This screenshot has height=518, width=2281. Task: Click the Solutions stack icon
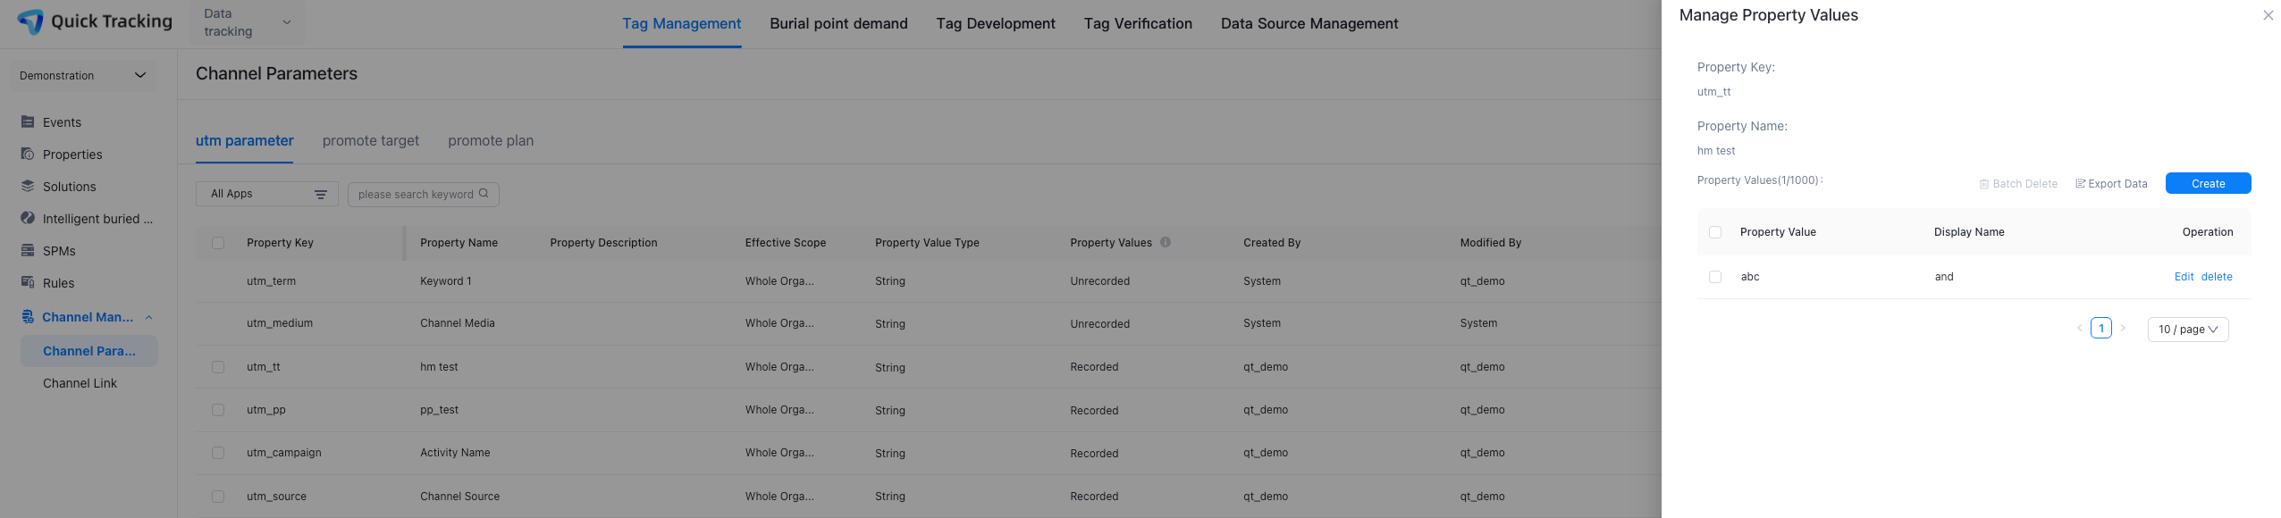tap(28, 187)
